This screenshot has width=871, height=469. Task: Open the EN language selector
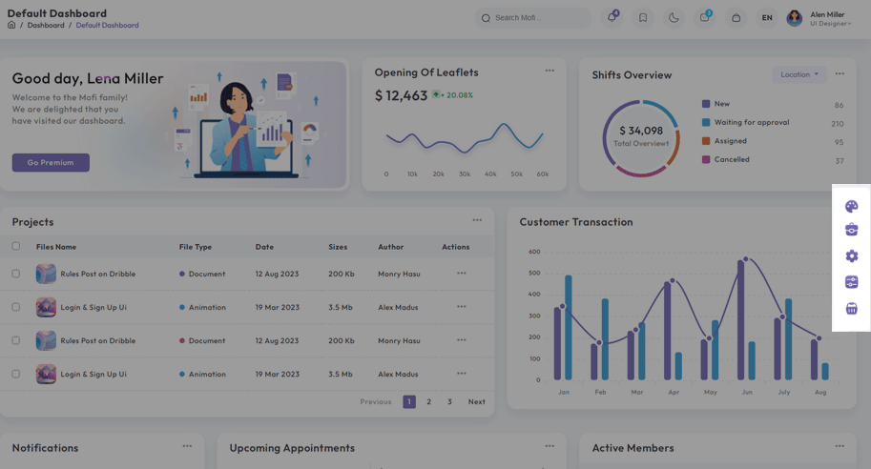click(x=767, y=17)
